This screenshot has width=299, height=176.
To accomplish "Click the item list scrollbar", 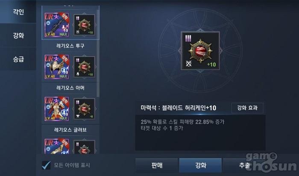I will click(98, 52).
